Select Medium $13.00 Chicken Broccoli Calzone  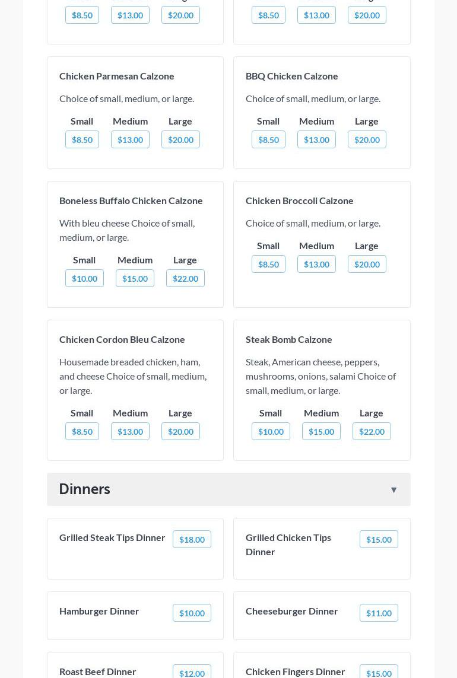[x=316, y=265]
